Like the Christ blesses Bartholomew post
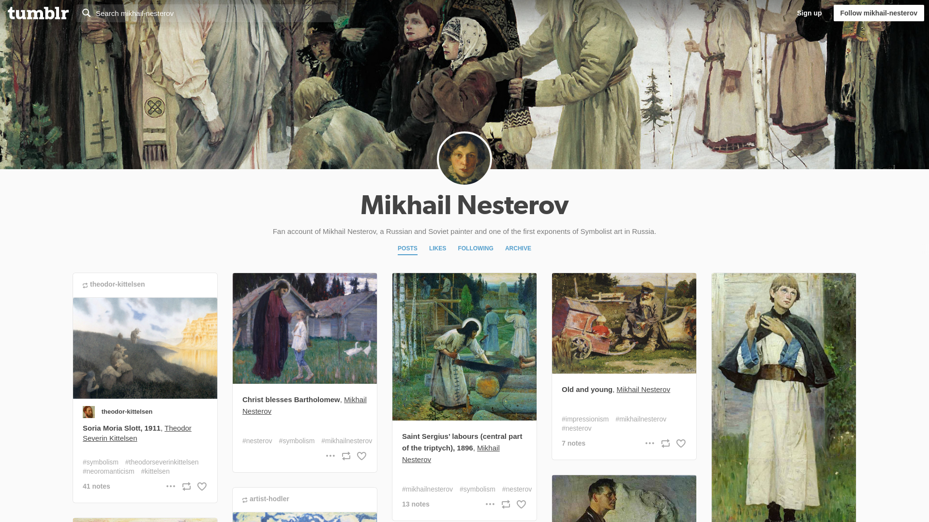 pyautogui.click(x=361, y=456)
